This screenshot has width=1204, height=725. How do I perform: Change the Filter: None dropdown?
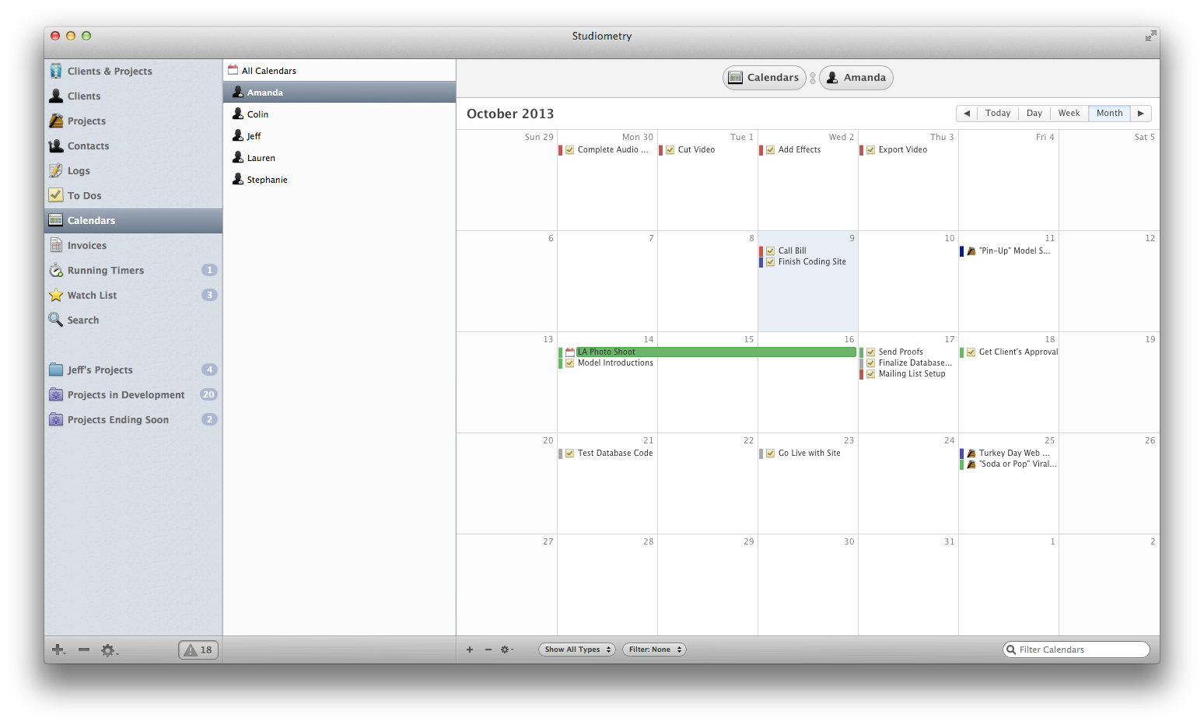pyautogui.click(x=653, y=649)
